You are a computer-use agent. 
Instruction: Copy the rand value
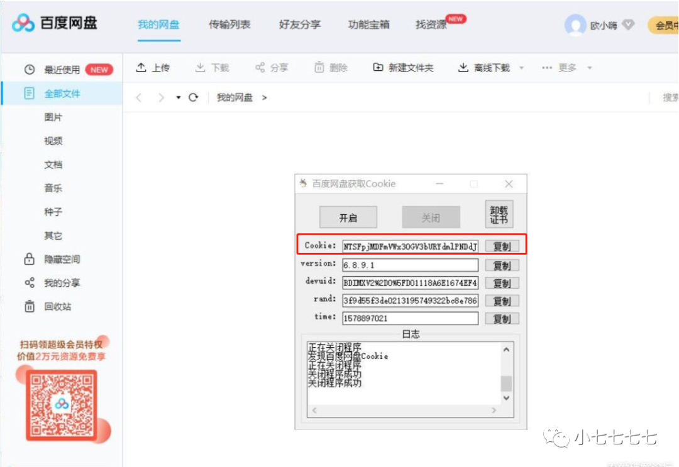pyautogui.click(x=502, y=301)
